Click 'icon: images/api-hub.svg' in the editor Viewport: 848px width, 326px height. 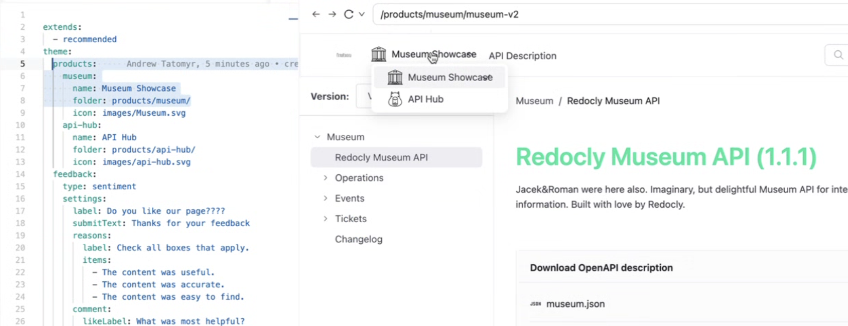click(131, 162)
